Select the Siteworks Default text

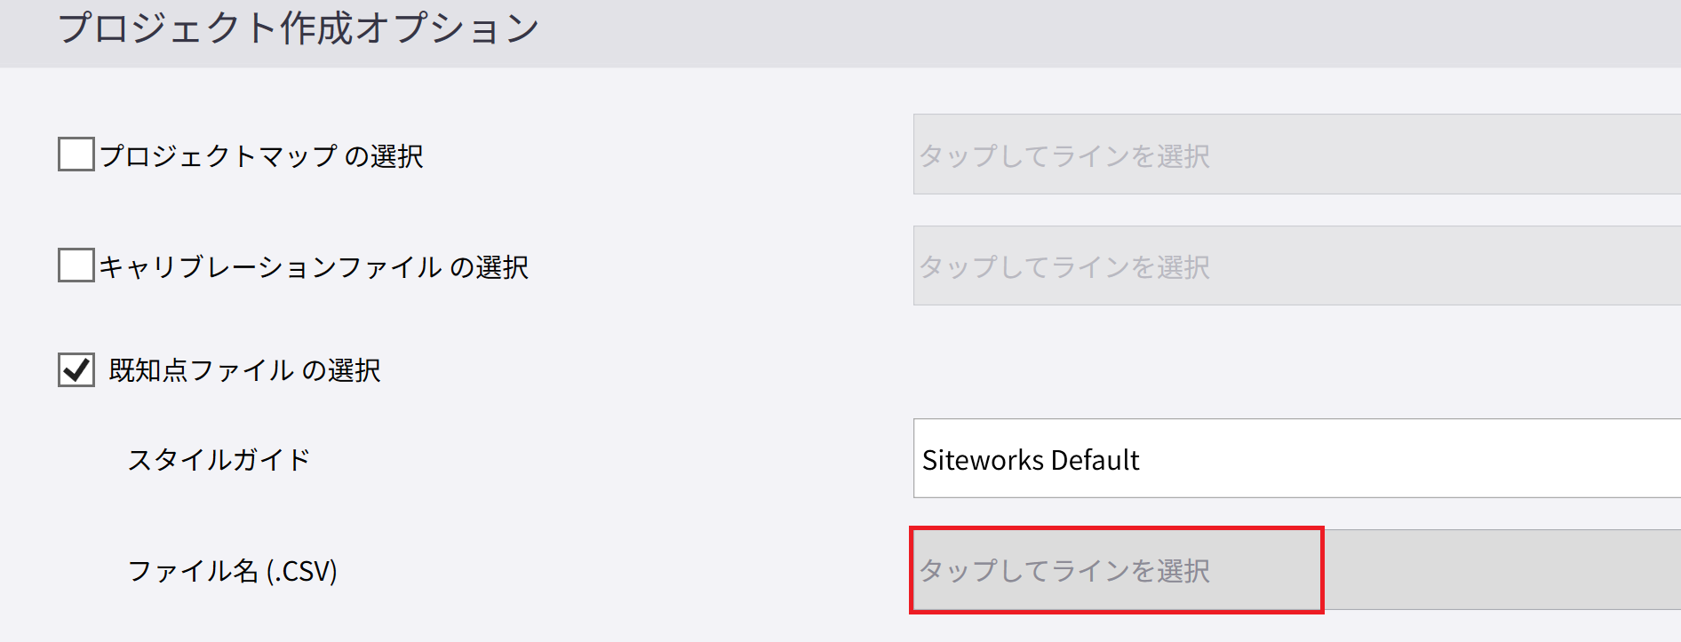coord(1031,460)
